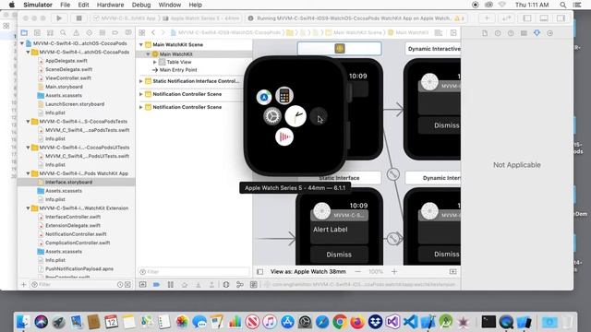Hide the debug area with bottom-left button
Image resolution: width=591 pixels, height=332 pixels.
click(142, 285)
